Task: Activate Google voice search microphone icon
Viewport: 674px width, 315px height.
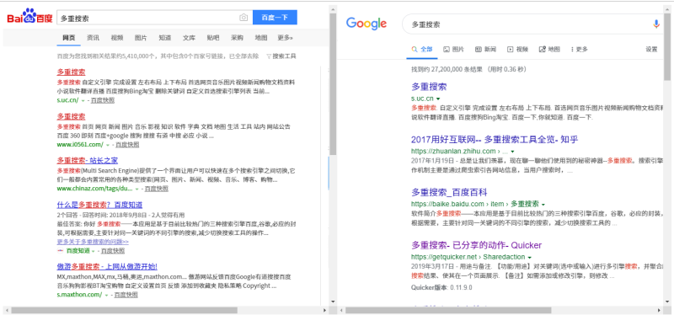Action: click(x=656, y=24)
